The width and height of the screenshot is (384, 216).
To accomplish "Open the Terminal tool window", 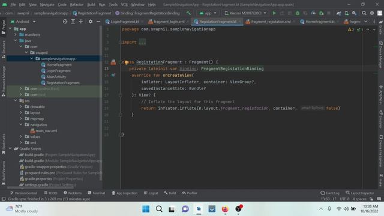I will click(x=97, y=193).
